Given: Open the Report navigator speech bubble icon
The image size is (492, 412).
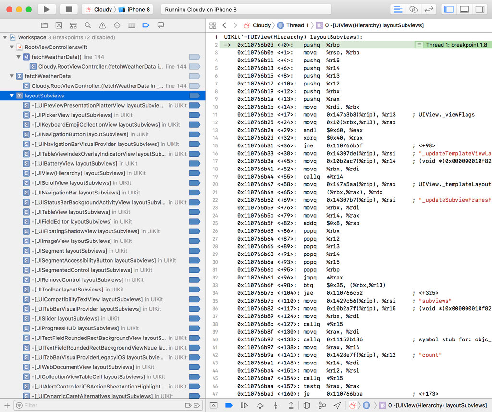Looking at the screenshot, I should click(x=160, y=25).
